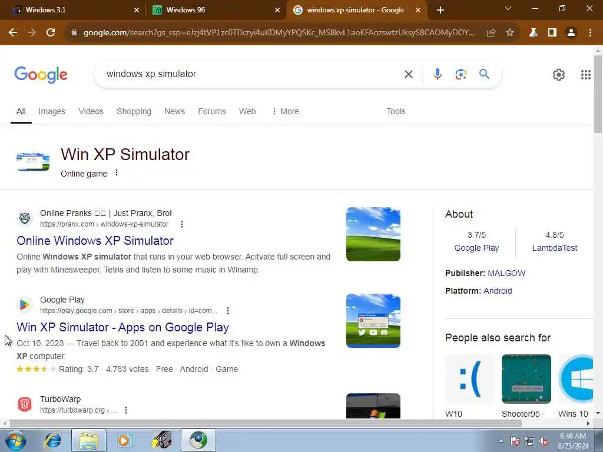The width and height of the screenshot is (603, 452).
Task: Click the pranx.com result favicon
Action: coord(25,218)
